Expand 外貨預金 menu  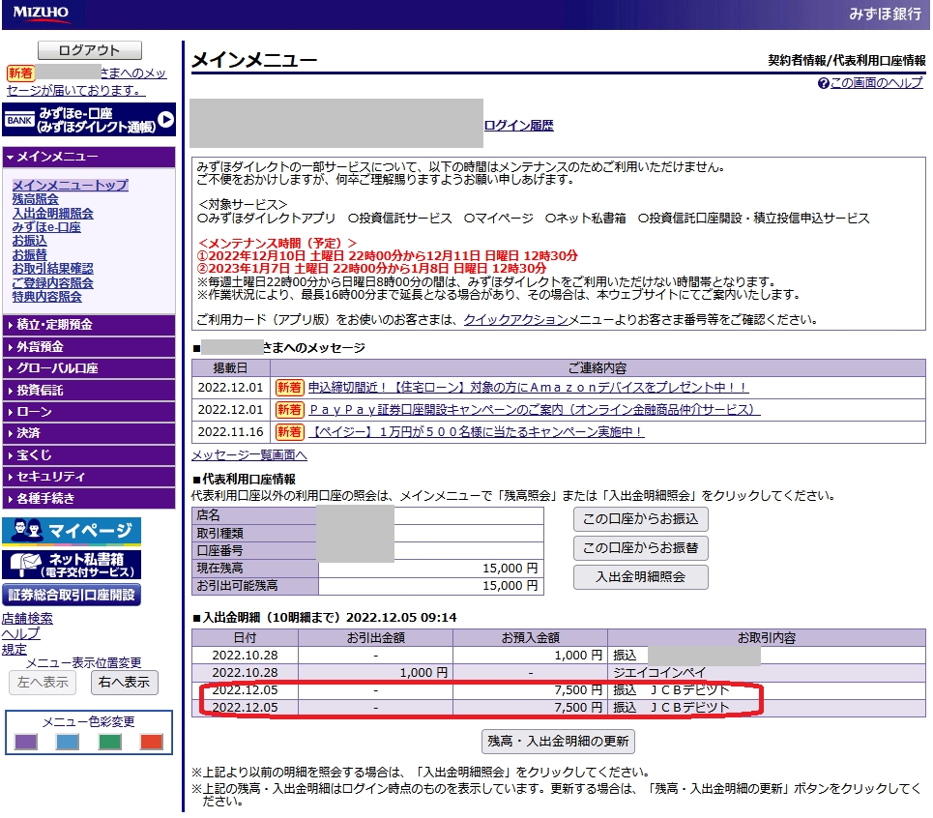(89, 347)
